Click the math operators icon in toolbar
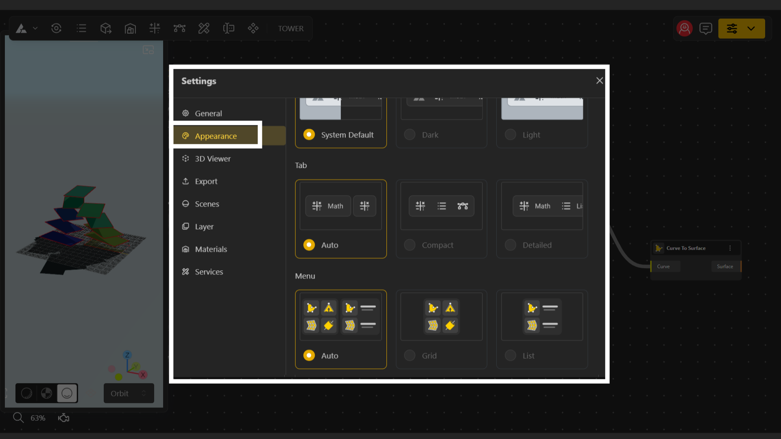The height and width of the screenshot is (439, 781). click(155, 28)
